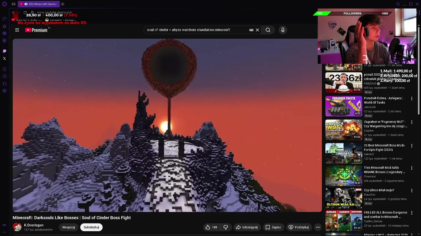Open GX Cleaner sidebar icon
The width and height of the screenshot is (421, 236).
pyautogui.click(x=5, y=26)
